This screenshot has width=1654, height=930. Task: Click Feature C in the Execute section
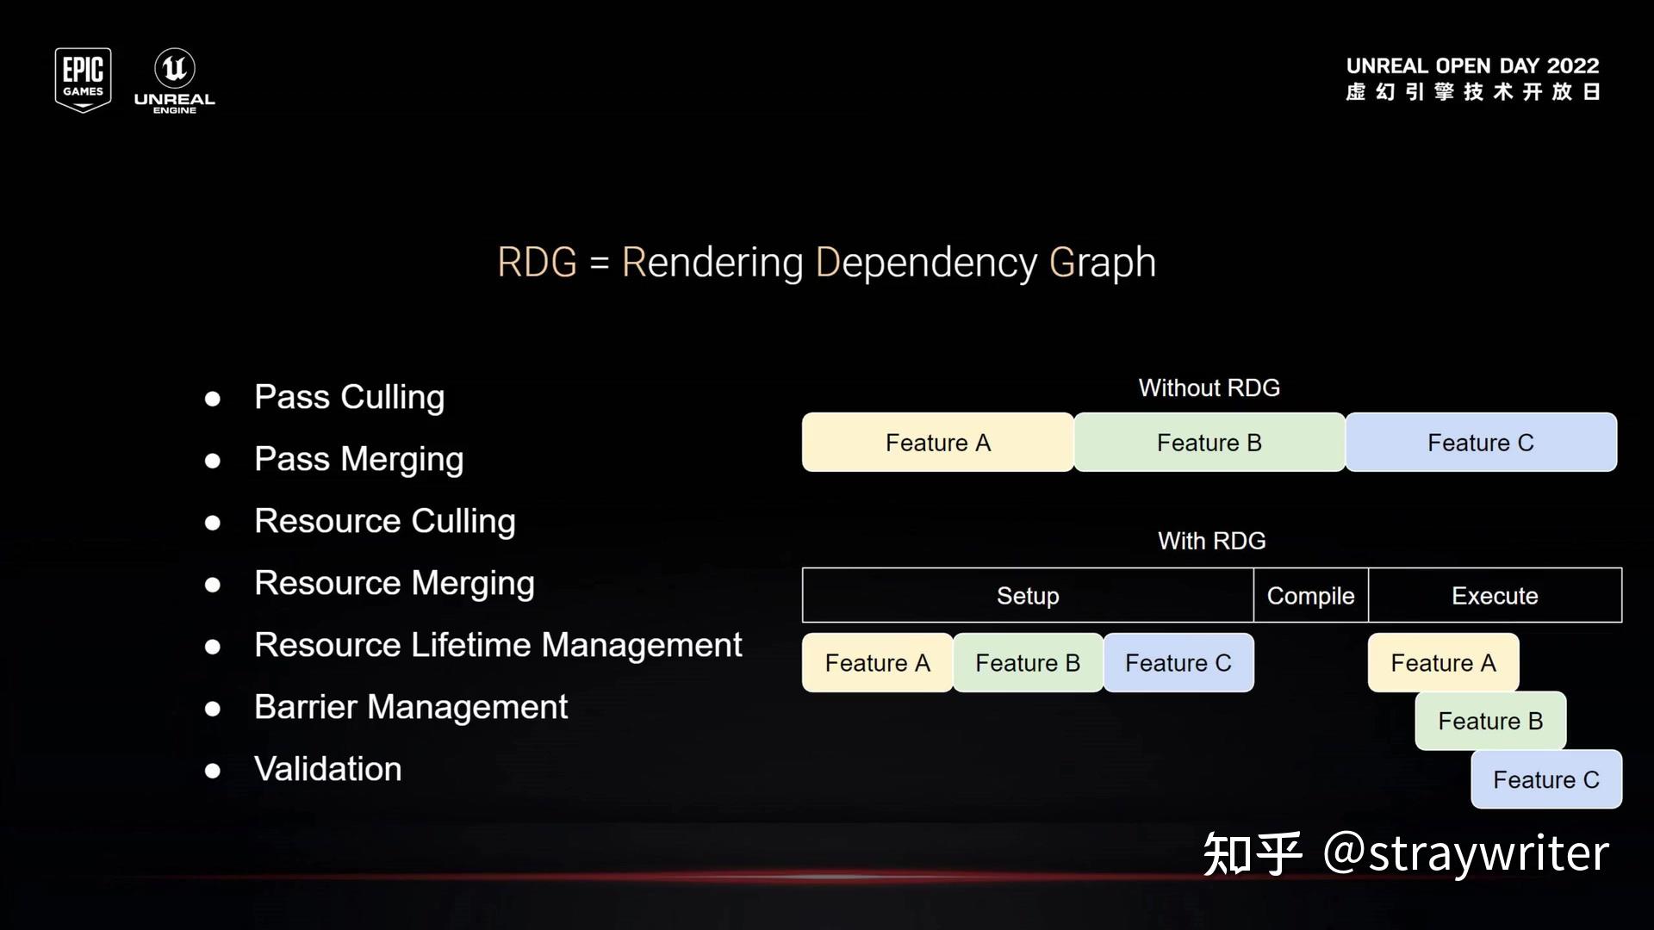(x=1545, y=778)
